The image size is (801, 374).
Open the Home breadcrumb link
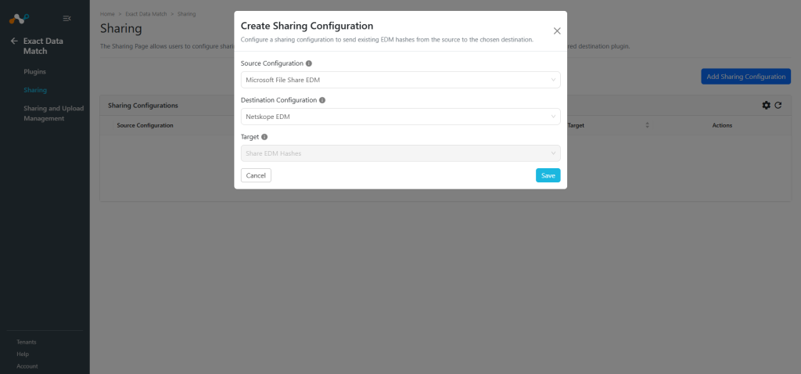pos(107,14)
